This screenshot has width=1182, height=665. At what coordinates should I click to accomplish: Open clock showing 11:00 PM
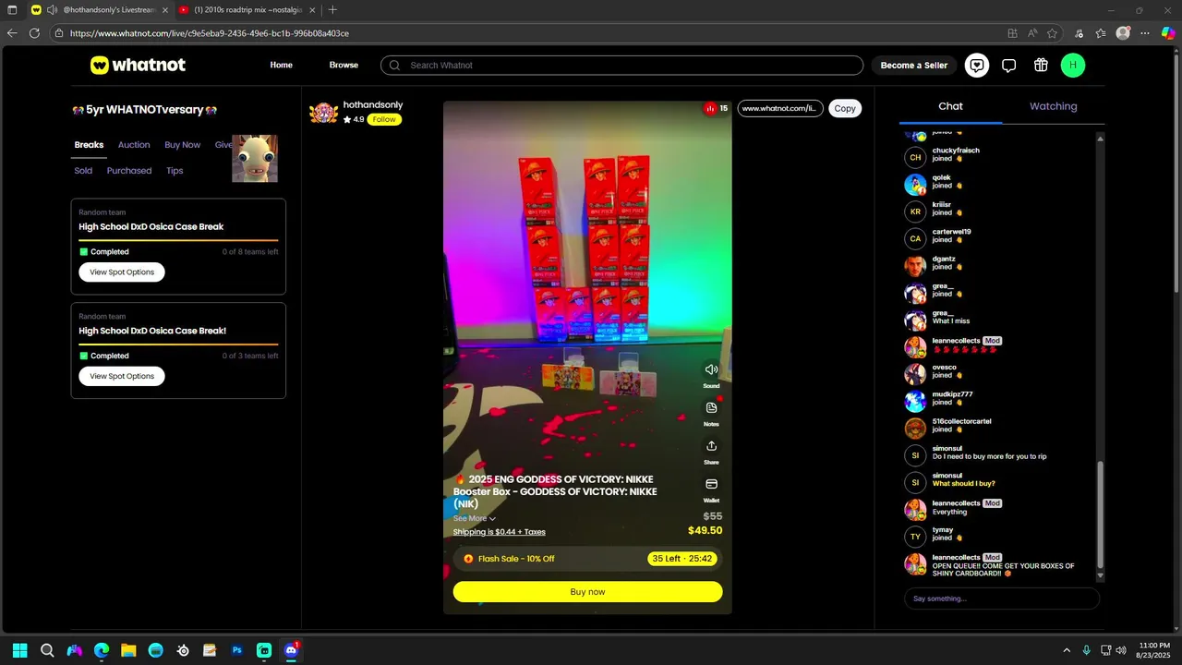[x=1154, y=650]
